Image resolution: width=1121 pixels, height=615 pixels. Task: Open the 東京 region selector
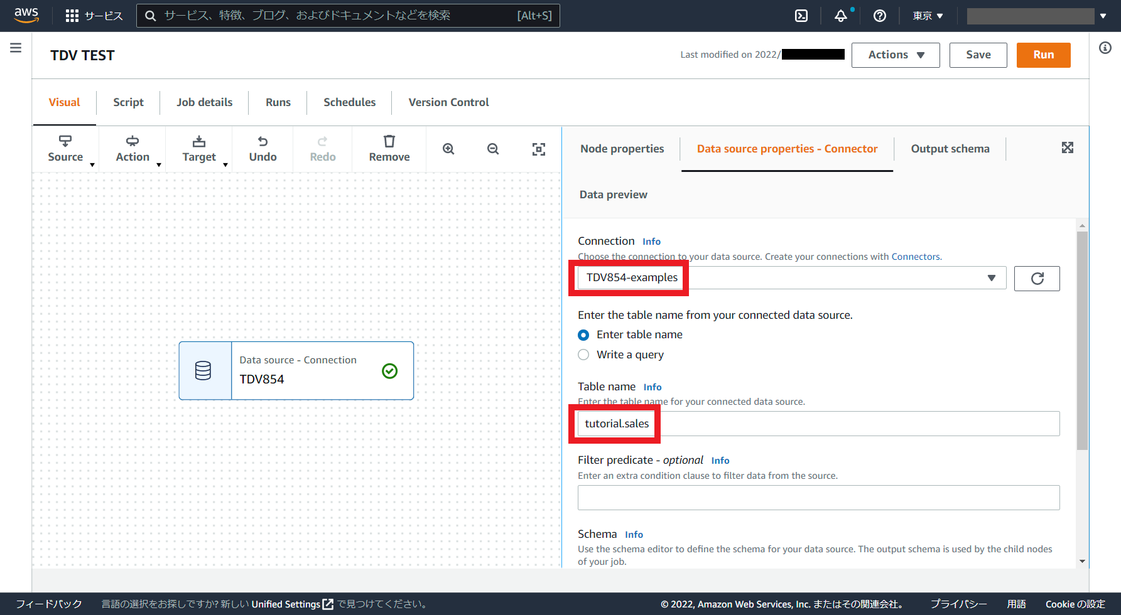(x=928, y=16)
